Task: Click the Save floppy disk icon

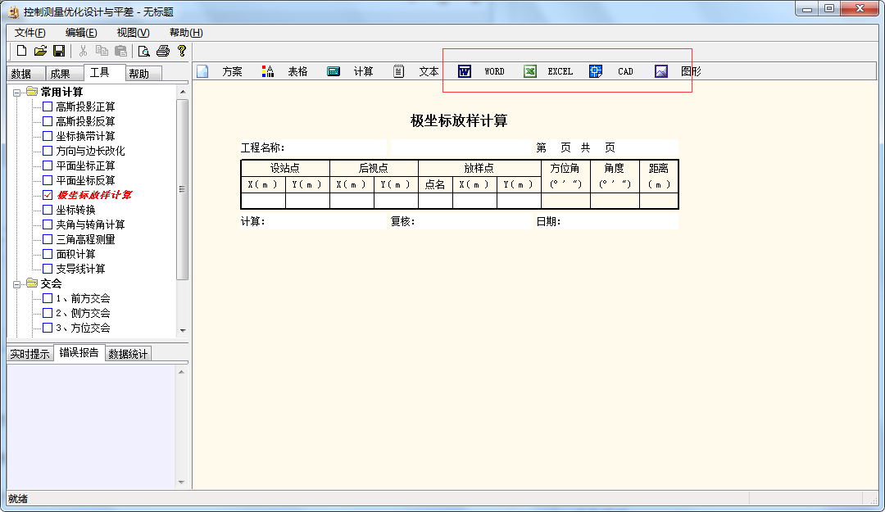Action: coord(59,51)
